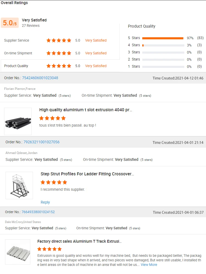Click the On-time Shipment star rating icons
Screen dimensions: 206x274
tap(59, 53)
